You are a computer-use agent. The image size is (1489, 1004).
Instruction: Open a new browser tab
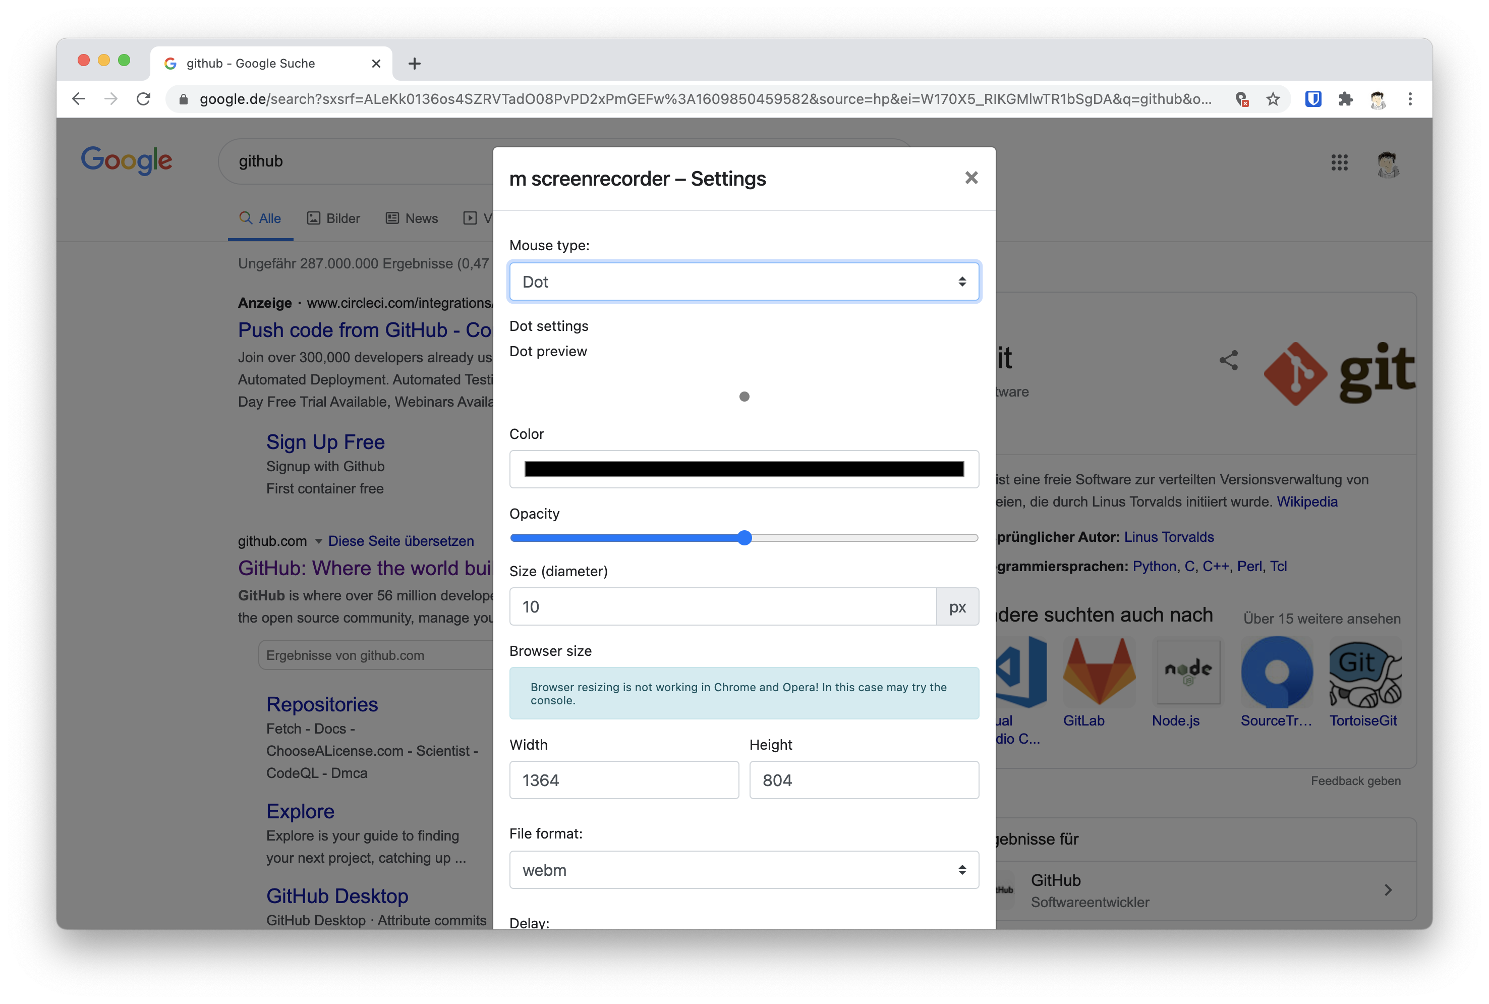coord(414,64)
